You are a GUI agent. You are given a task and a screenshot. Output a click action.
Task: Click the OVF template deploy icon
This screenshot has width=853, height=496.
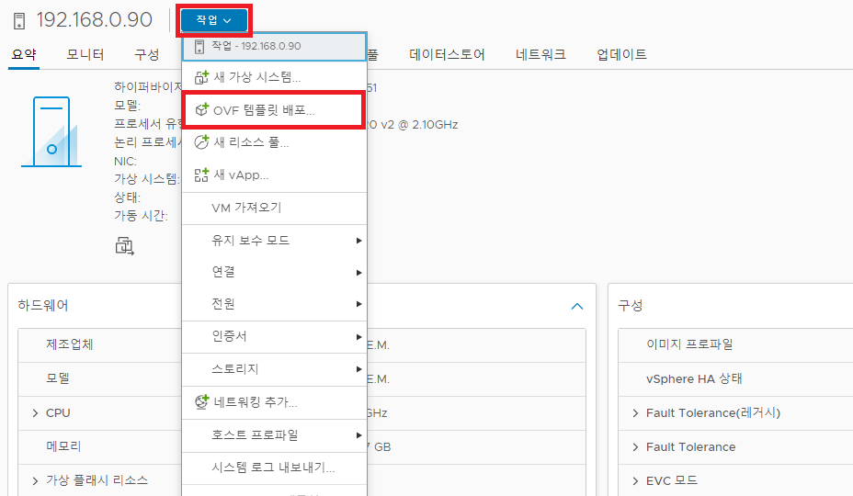pyautogui.click(x=201, y=110)
